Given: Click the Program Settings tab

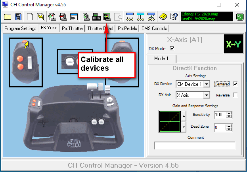Looking at the screenshot, I should [20, 28].
